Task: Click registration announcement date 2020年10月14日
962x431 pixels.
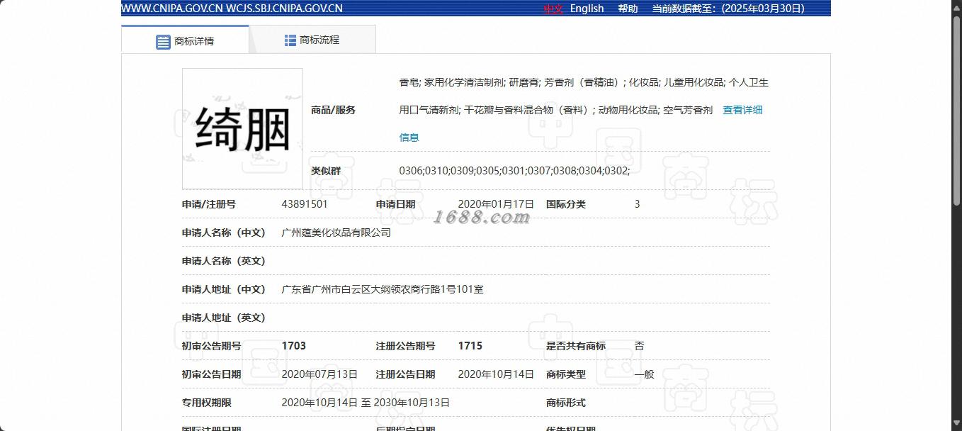Action: click(496, 374)
